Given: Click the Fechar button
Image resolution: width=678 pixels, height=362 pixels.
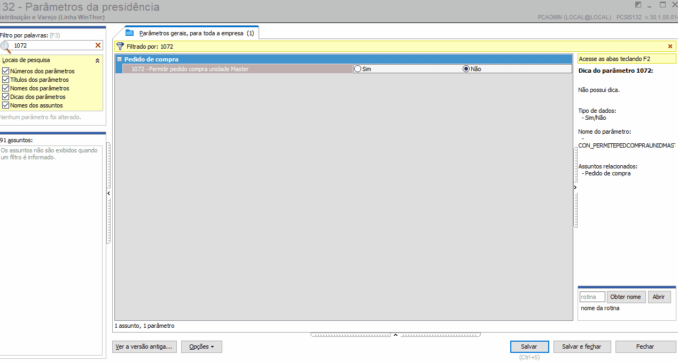Looking at the screenshot, I should [x=645, y=346].
